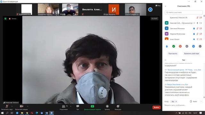Select the Rudra Prakash video thumbnail
Screen dimensions: 205x115
coord(135,10)
